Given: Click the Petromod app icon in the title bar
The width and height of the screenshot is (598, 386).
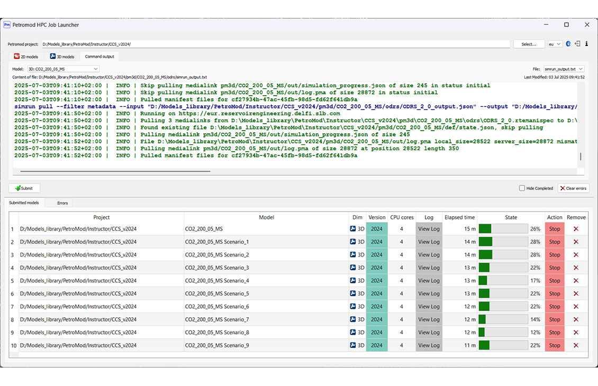Looking at the screenshot, I should (x=7, y=24).
